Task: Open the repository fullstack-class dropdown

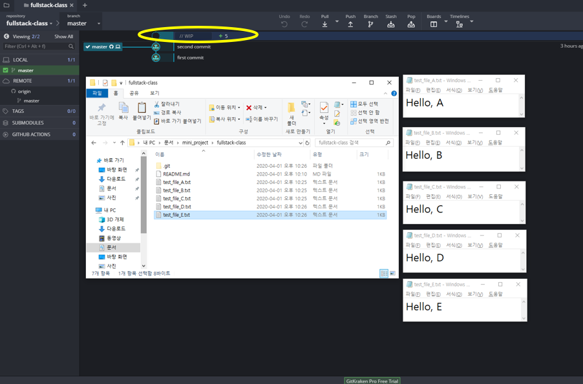Action: (29, 23)
